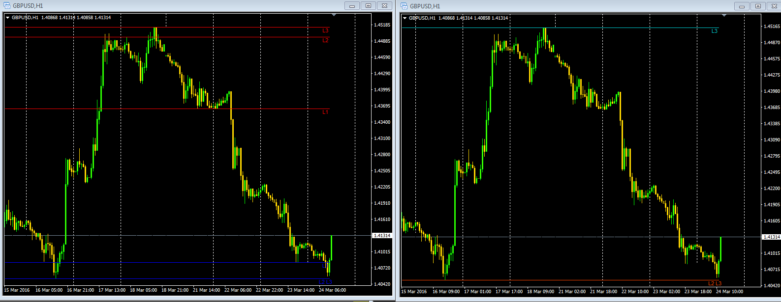
Task: Select the red 'L2 L3' label in right chart
Action: click(x=715, y=283)
